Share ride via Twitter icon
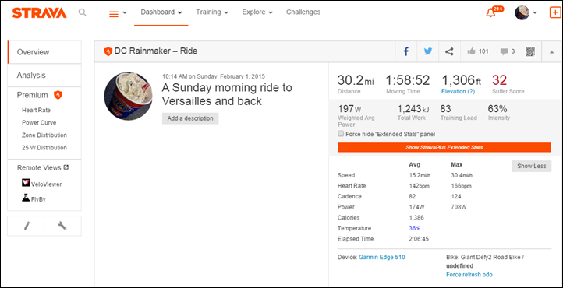563x288 pixels. [427, 51]
